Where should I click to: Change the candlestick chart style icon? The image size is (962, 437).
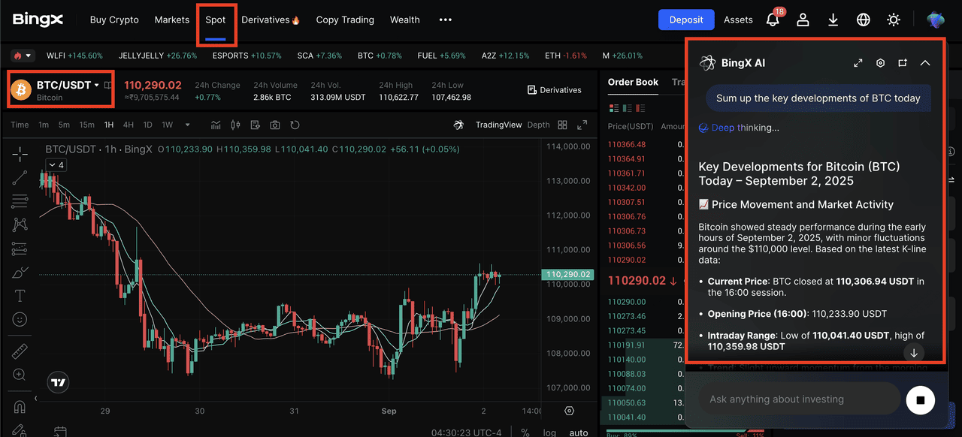pyautogui.click(x=236, y=125)
